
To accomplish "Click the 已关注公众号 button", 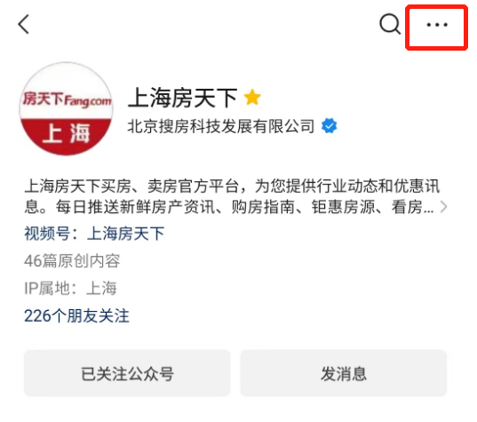I will (127, 373).
